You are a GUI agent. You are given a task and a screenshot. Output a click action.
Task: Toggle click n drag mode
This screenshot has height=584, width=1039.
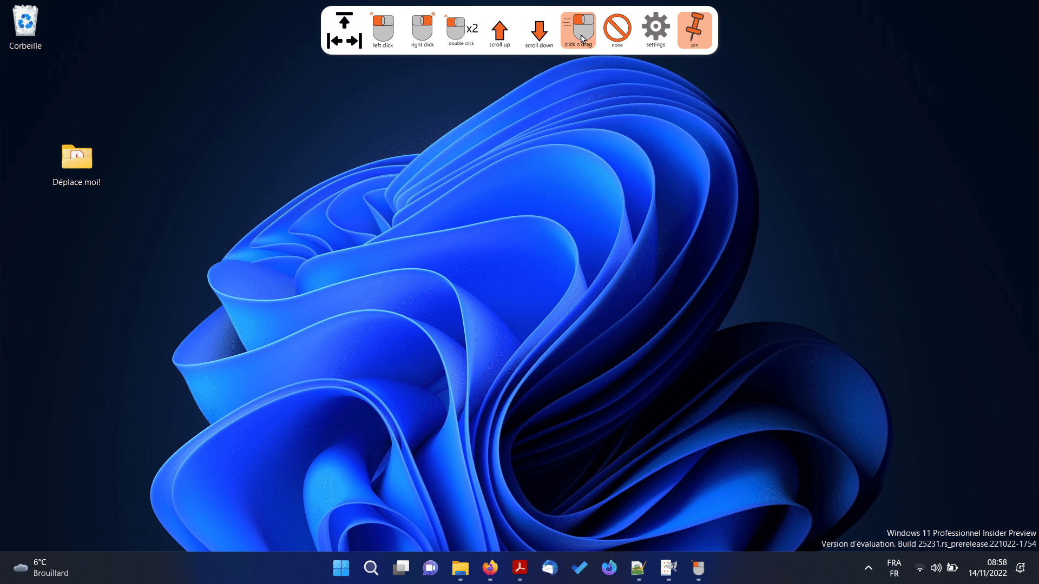point(577,30)
